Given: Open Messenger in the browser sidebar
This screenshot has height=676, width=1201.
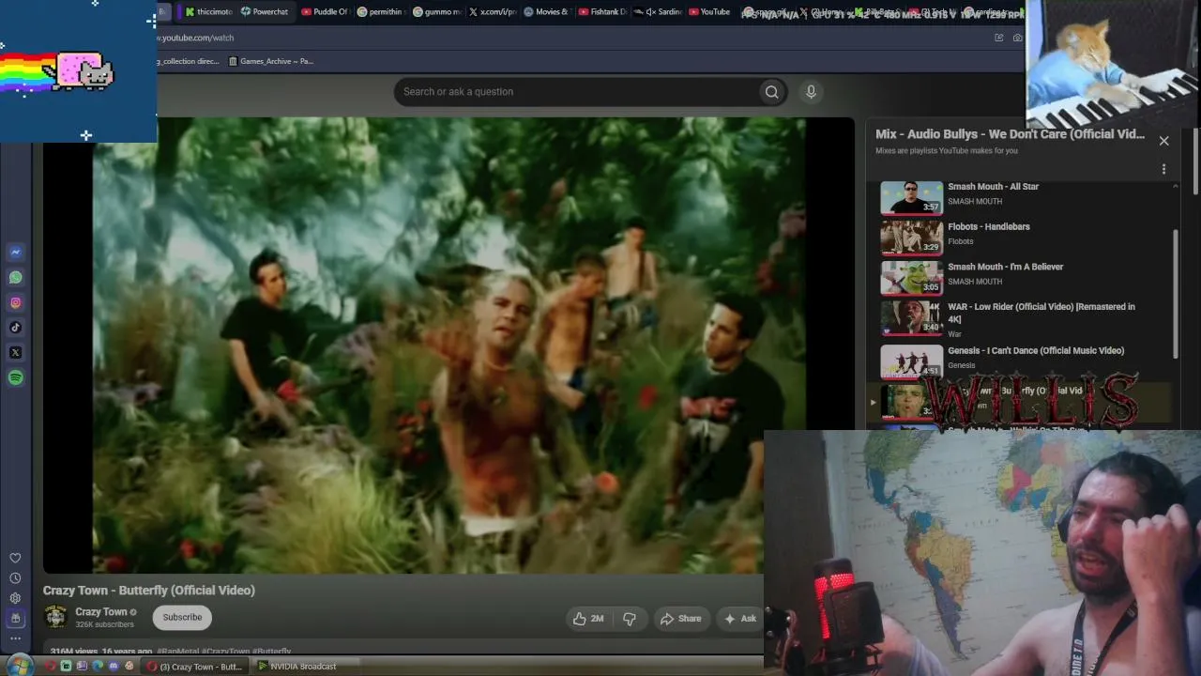Looking at the screenshot, I should [16, 252].
